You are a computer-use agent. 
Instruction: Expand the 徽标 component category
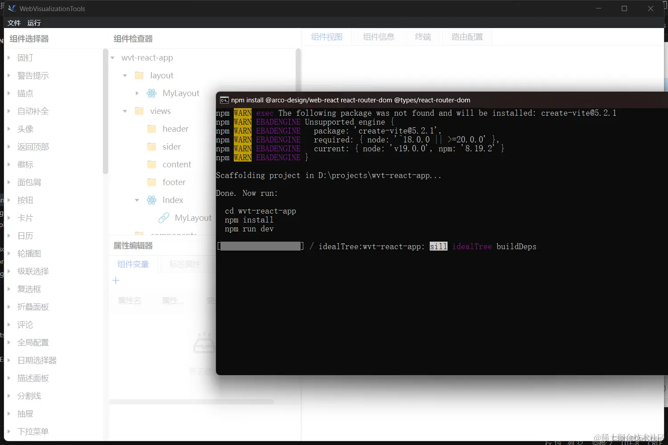pyautogui.click(x=8, y=164)
